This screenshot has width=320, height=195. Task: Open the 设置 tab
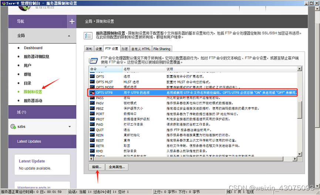98,49
